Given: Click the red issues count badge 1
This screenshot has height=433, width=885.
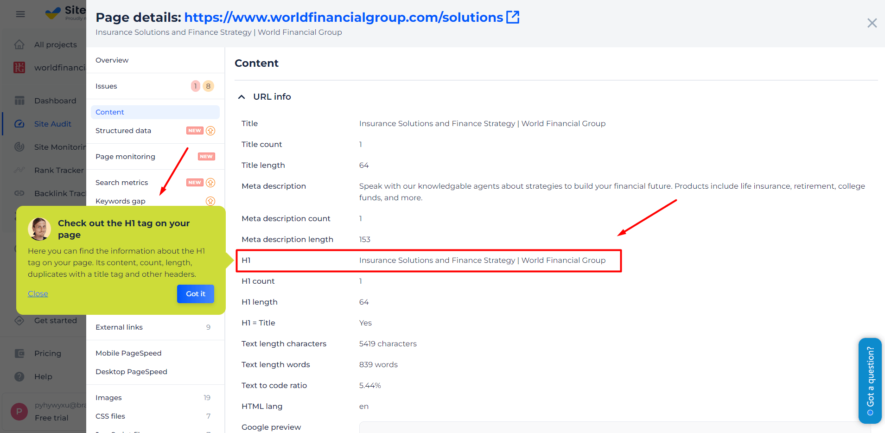Looking at the screenshot, I should (196, 86).
